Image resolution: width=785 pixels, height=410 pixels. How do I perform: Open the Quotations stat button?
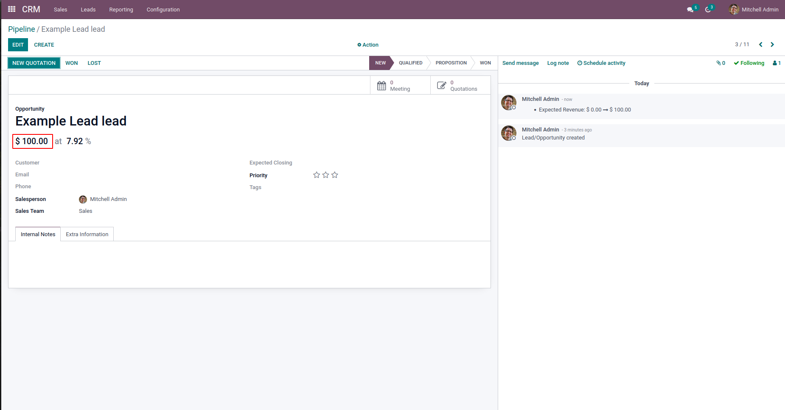click(x=460, y=85)
